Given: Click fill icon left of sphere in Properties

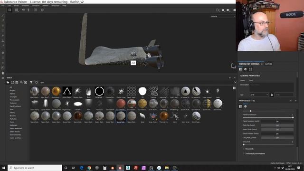Looking at the screenshot, I should 240,106.
